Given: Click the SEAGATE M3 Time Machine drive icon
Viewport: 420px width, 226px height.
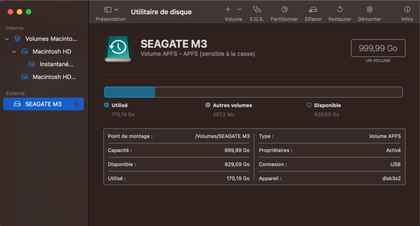Looking at the screenshot, I should pos(118,49).
